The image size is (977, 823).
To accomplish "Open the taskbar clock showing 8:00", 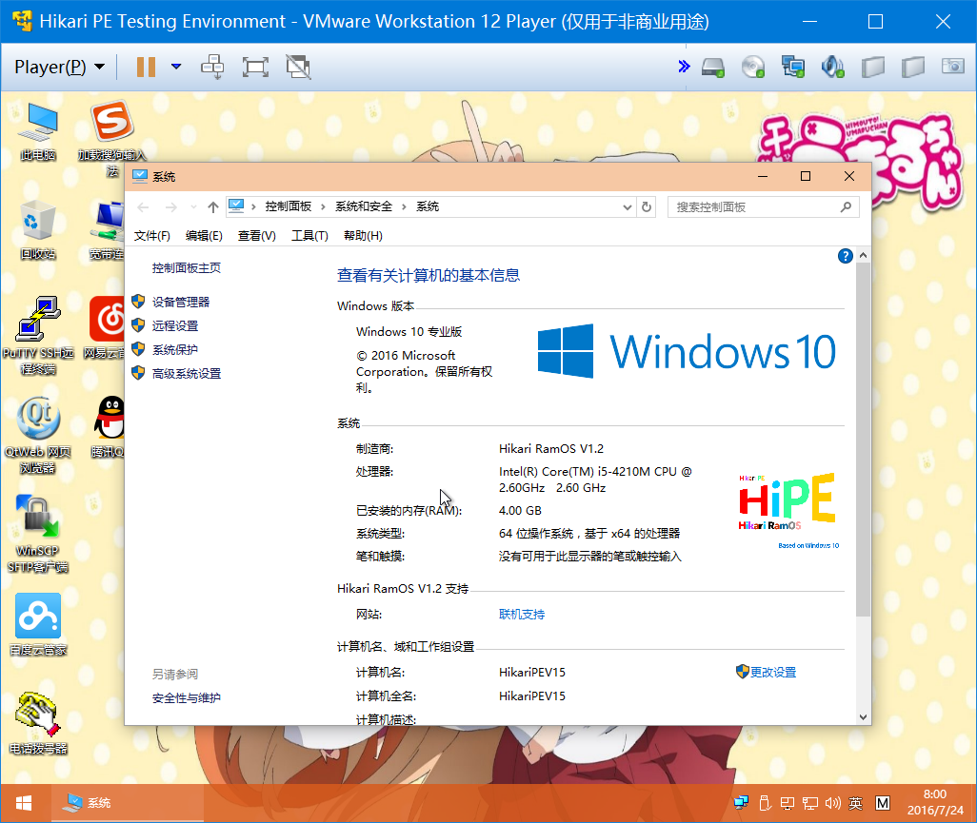I will coord(935,802).
